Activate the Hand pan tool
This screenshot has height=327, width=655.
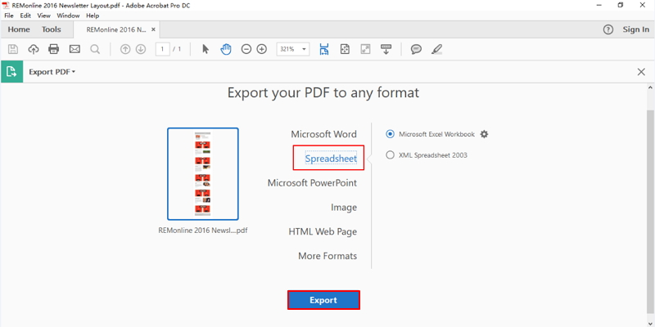[x=226, y=49]
